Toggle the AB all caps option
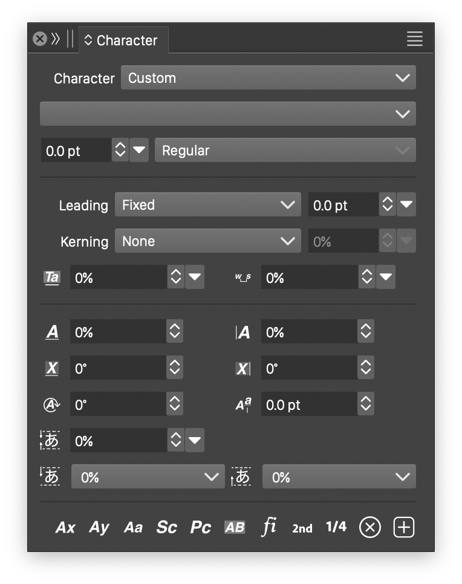 235,527
